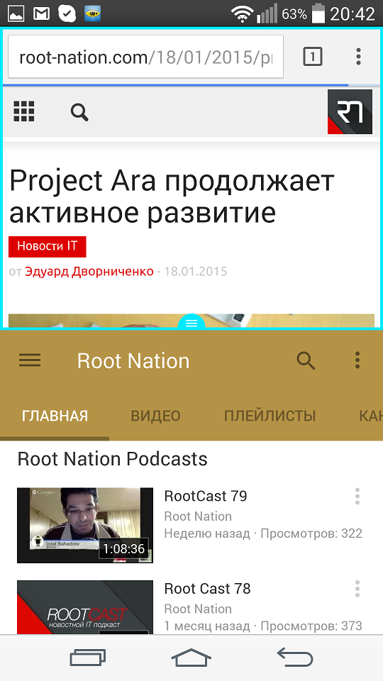Switch to the ВИДЕО tab
The image size is (383, 681).
156,416
